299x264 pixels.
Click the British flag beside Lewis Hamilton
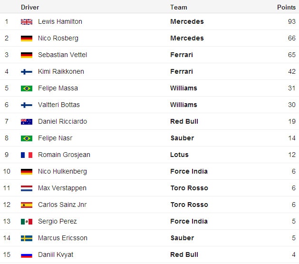(x=27, y=21)
